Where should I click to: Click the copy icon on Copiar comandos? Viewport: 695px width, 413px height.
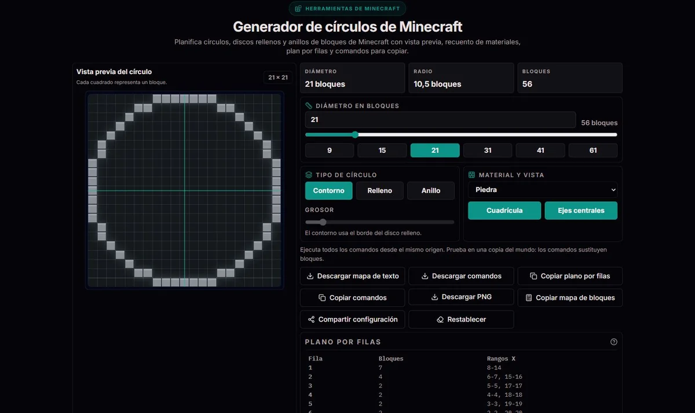pos(323,298)
